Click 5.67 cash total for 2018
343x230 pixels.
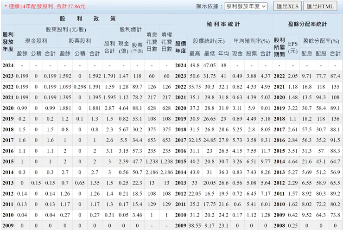[123, 129]
